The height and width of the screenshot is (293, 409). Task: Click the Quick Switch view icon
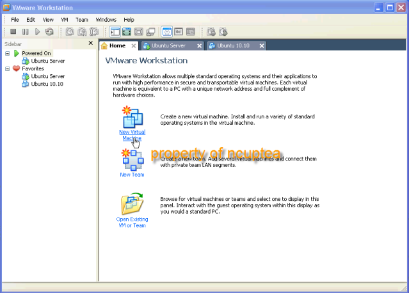127,32
